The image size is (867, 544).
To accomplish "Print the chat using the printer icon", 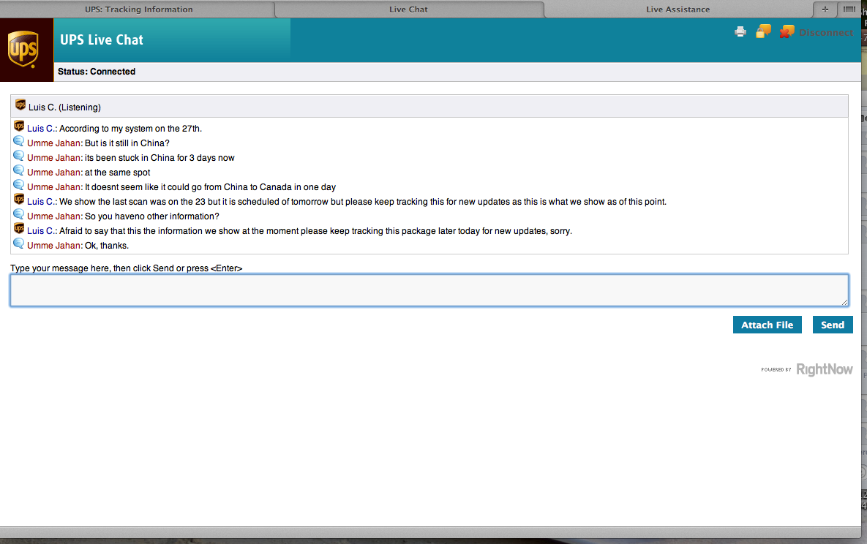I will [740, 32].
